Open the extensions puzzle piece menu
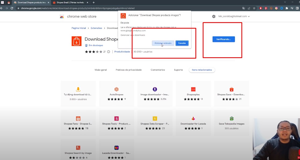This screenshot has height=160, width=300. (287, 8)
